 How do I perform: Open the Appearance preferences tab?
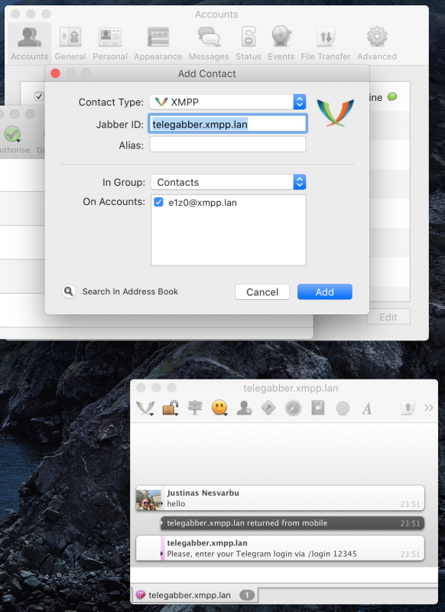[x=158, y=43]
